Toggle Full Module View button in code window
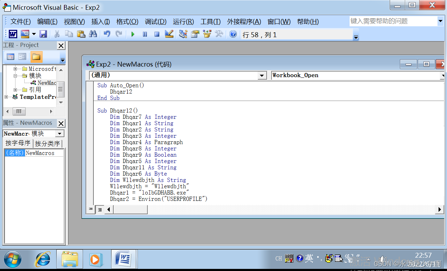447x271 pixels. click(100, 209)
